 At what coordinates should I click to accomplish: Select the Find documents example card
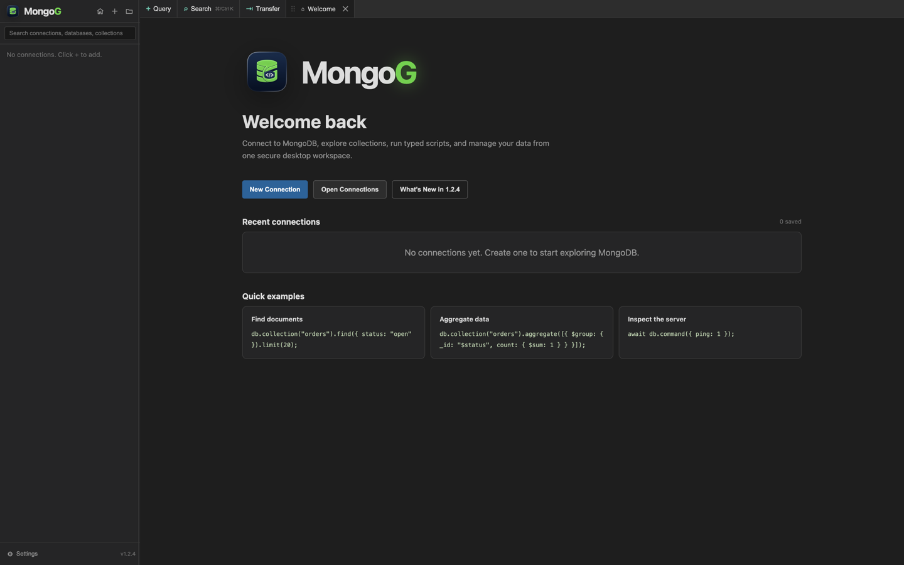[333, 333]
